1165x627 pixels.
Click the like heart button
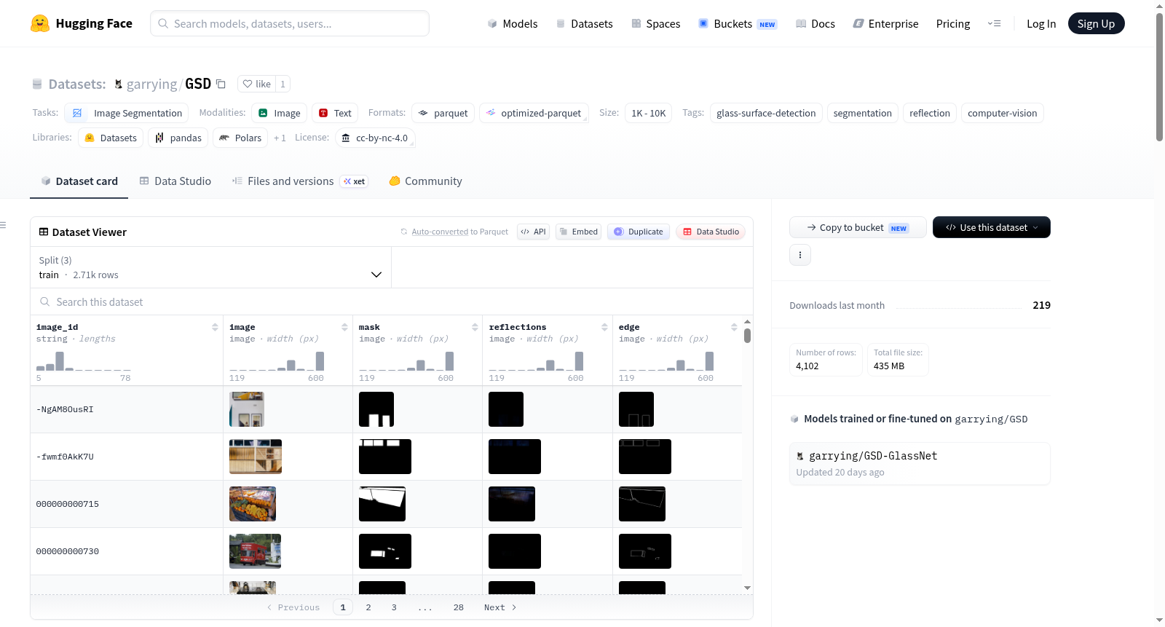(256, 84)
